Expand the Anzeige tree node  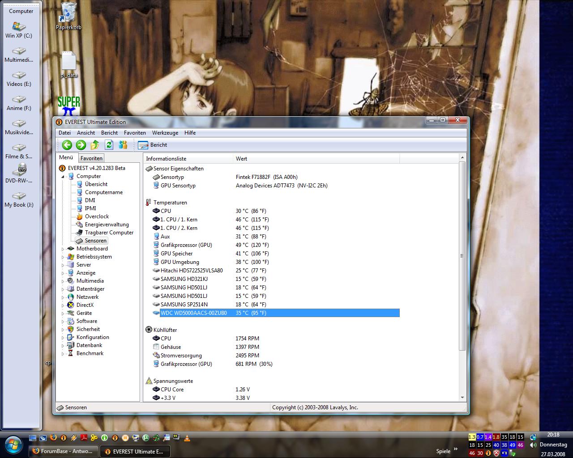click(x=63, y=273)
